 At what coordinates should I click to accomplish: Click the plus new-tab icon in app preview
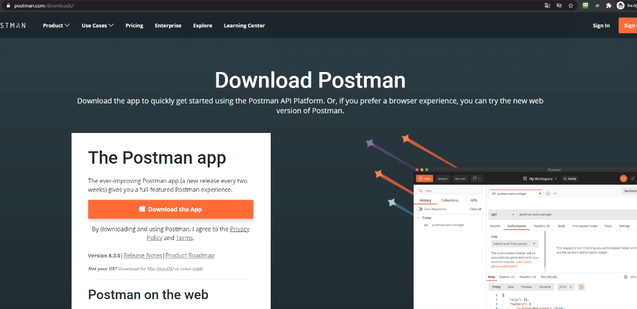point(548,193)
